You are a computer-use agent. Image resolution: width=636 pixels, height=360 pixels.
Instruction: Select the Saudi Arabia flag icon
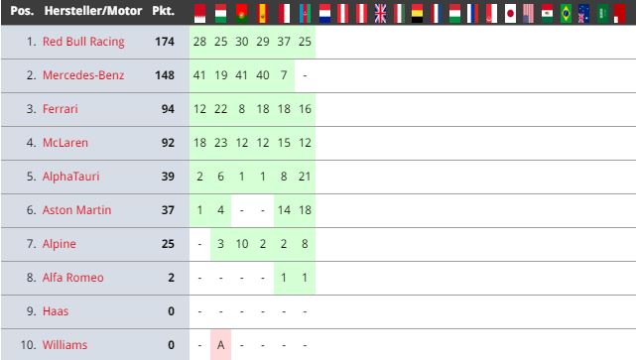602,13
